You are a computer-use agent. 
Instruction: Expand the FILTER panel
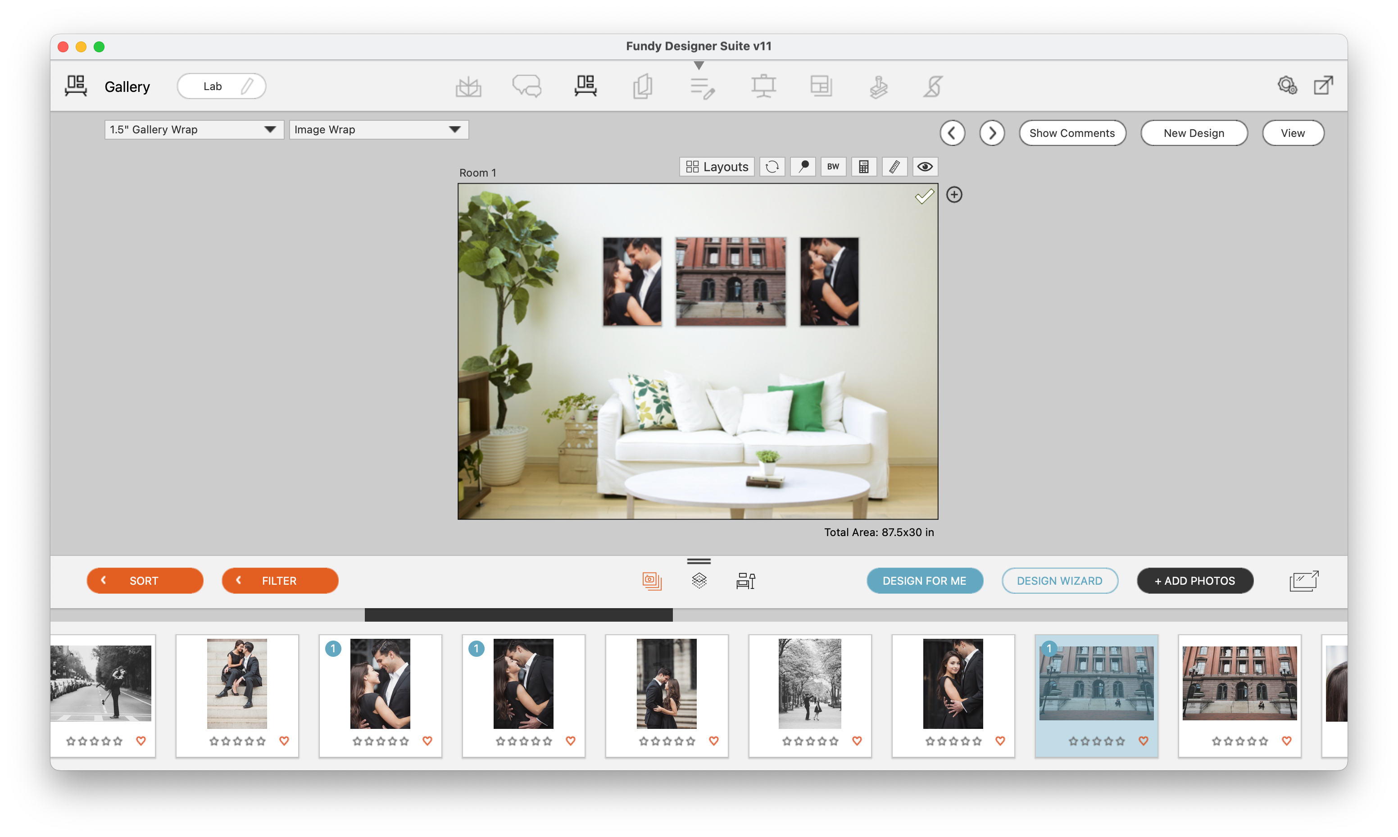click(x=280, y=580)
